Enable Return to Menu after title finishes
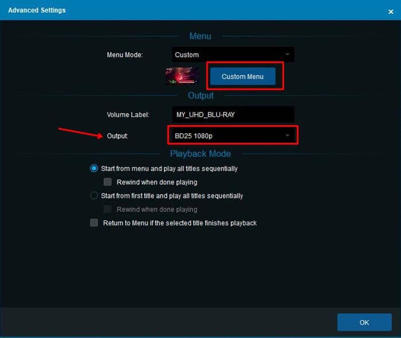The width and height of the screenshot is (401, 338). [95, 223]
